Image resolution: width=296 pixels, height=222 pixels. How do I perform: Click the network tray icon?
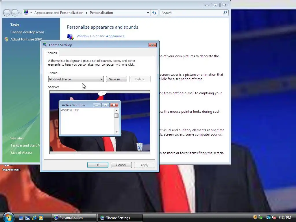[x=268, y=217]
